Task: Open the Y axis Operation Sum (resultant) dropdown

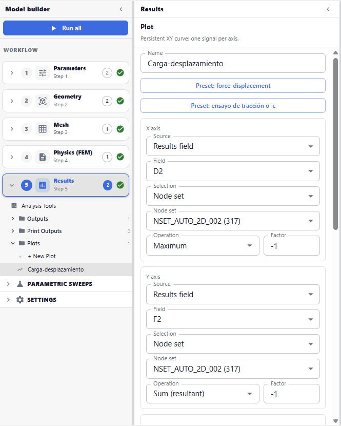Action: 203,394
